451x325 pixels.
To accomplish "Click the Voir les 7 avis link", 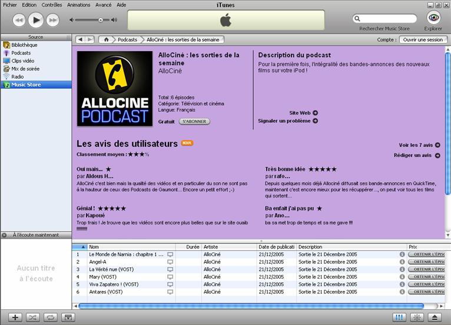I will 419,145.
